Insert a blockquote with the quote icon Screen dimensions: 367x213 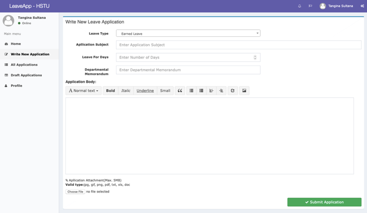click(180, 91)
